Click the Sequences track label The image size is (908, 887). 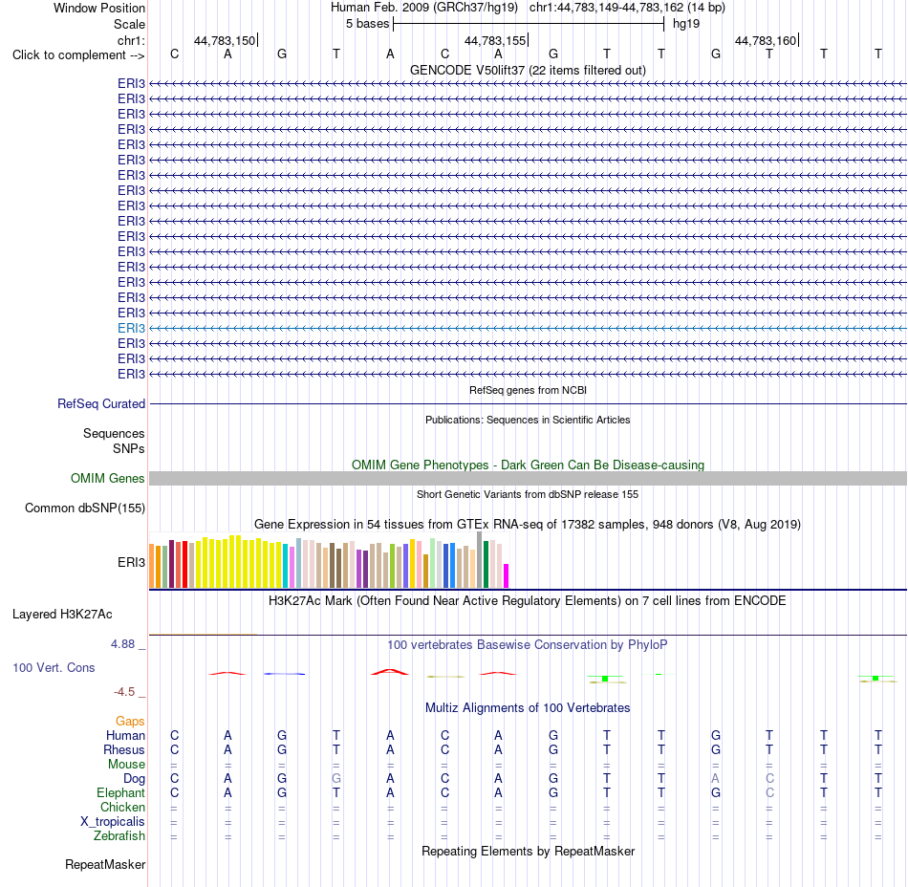pos(114,433)
